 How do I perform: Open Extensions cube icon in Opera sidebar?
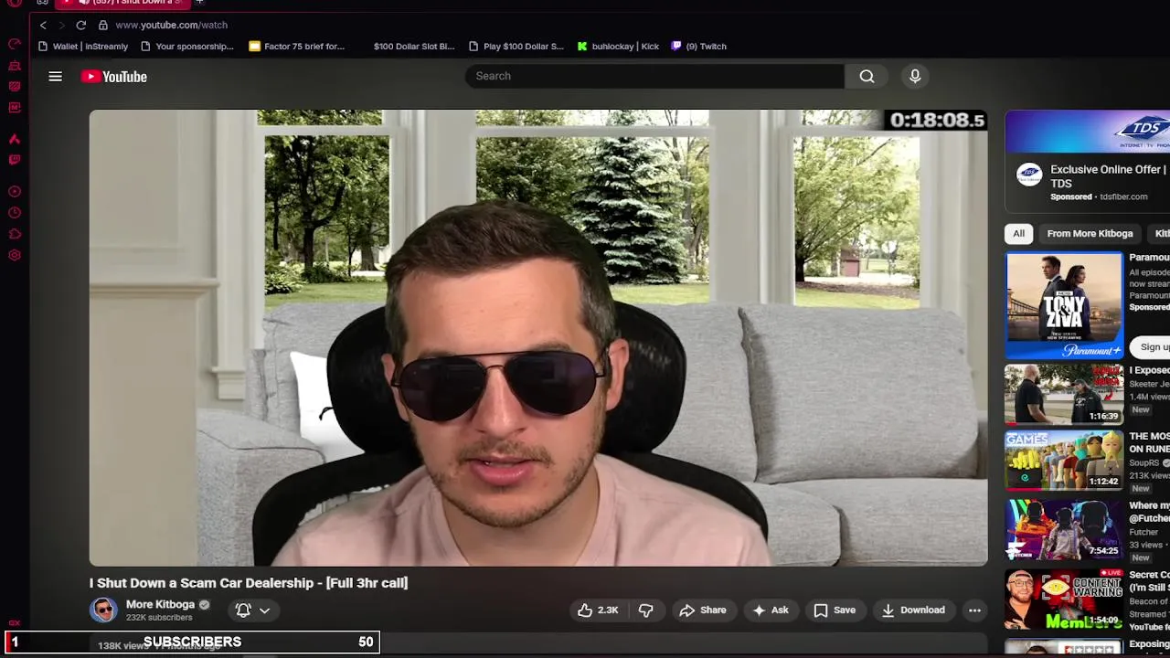15,234
